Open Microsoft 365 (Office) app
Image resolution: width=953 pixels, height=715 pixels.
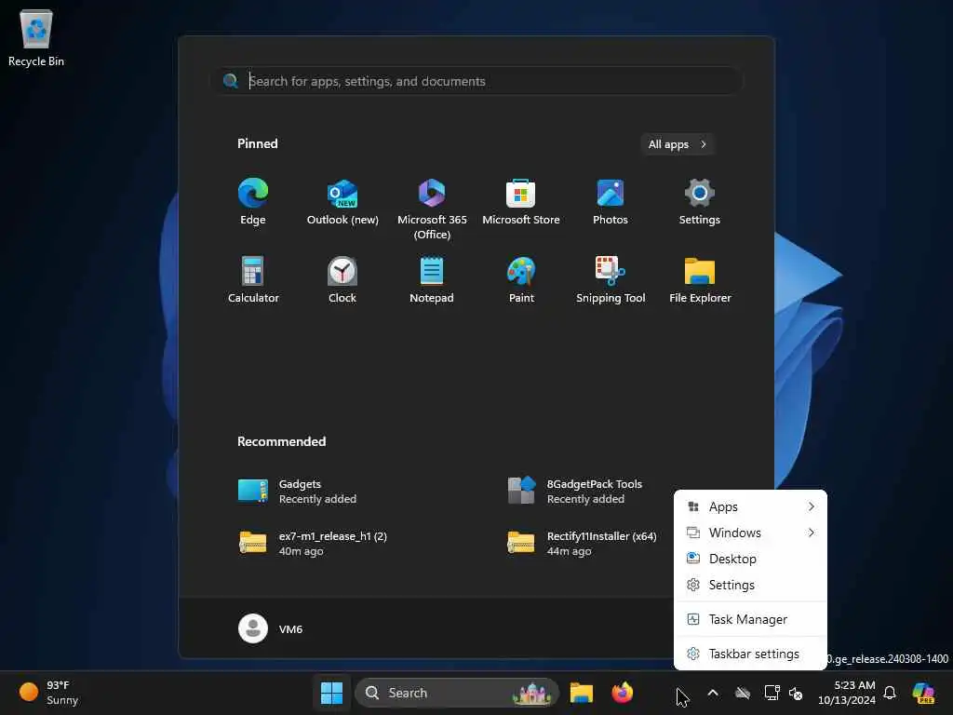coord(432,209)
